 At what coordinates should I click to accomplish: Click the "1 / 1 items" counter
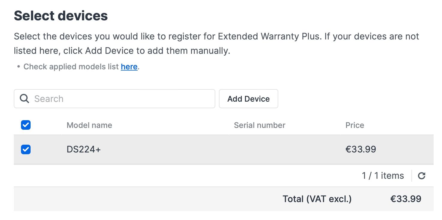point(383,176)
